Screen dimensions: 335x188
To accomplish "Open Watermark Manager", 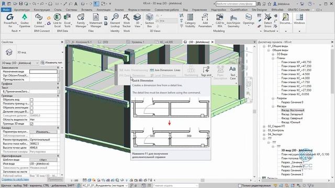I will (95, 20).
